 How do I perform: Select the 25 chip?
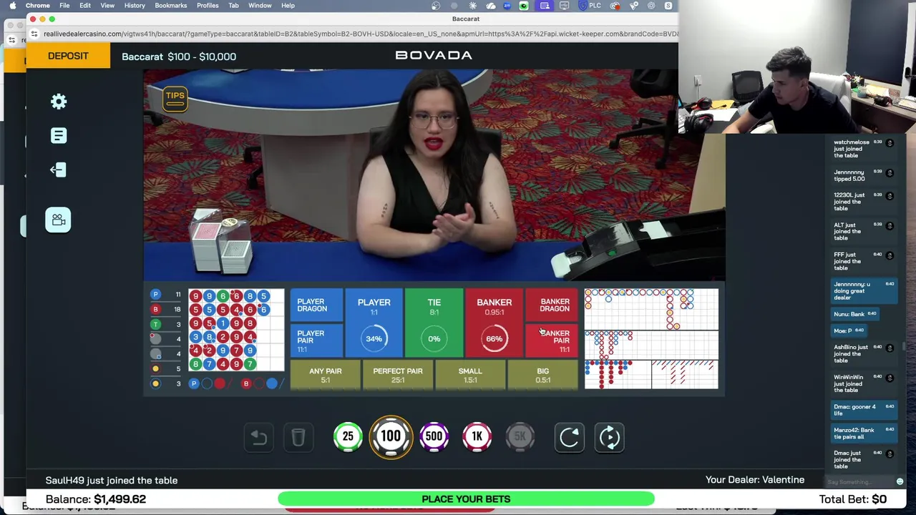coord(348,436)
